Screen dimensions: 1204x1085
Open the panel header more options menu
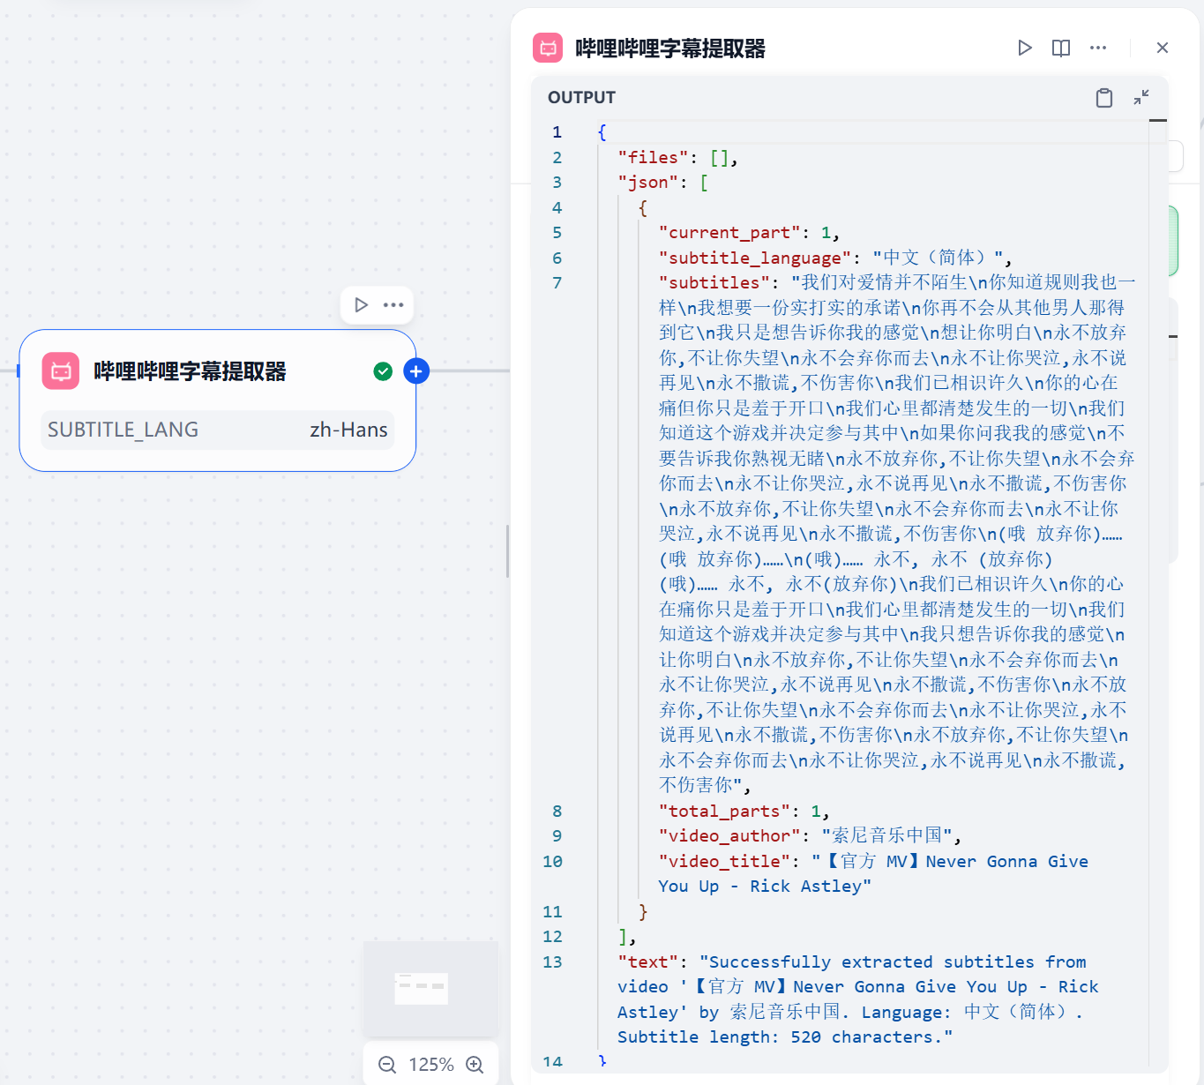coord(1098,48)
